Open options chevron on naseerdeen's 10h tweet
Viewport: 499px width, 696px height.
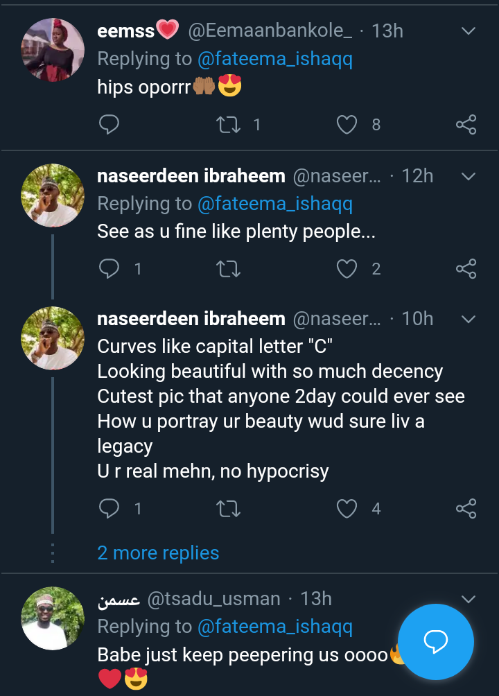point(469,319)
